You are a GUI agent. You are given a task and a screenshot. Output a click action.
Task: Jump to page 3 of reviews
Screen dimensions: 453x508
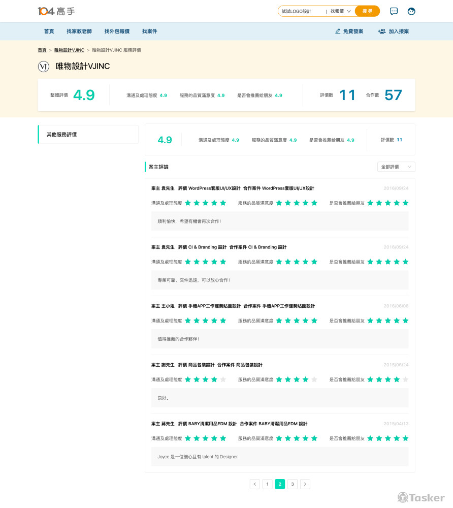click(x=293, y=484)
